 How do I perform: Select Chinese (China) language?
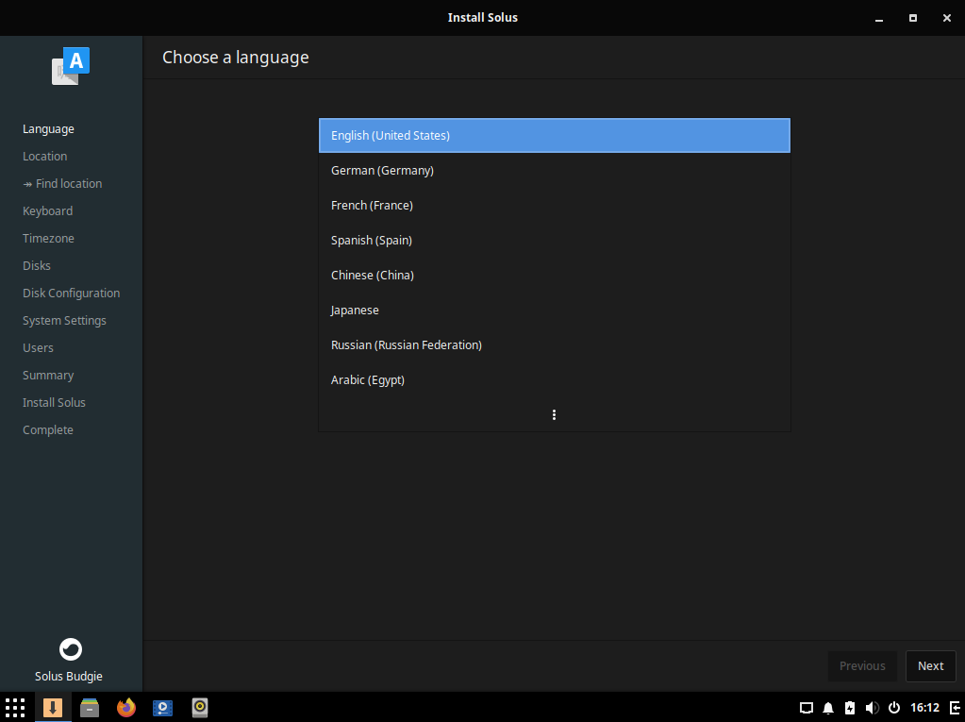pos(554,276)
